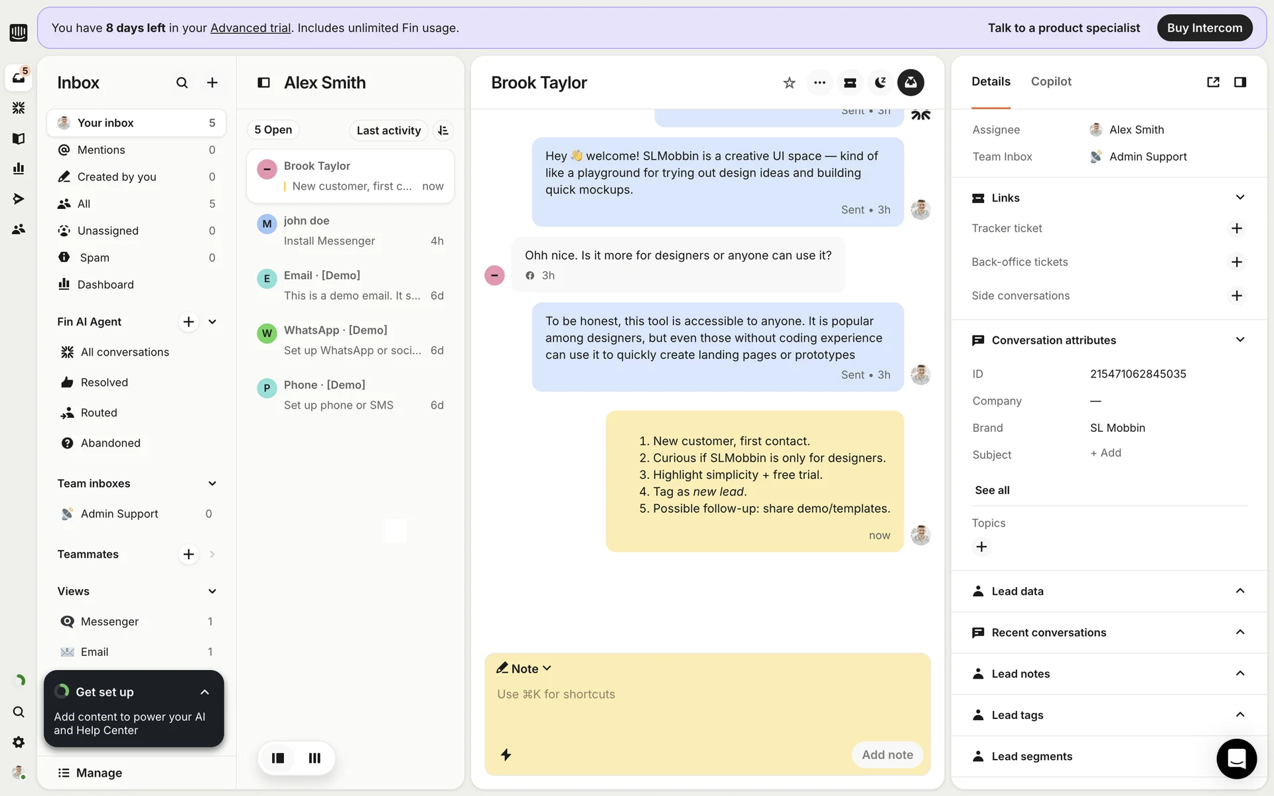Open the Advanced trial link

point(250,28)
